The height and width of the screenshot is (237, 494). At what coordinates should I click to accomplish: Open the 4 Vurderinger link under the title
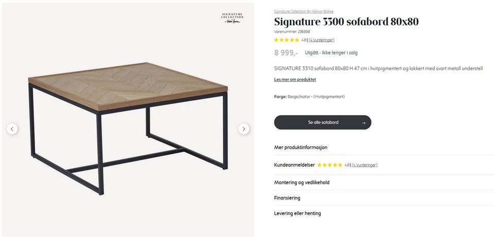coord(322,40)
